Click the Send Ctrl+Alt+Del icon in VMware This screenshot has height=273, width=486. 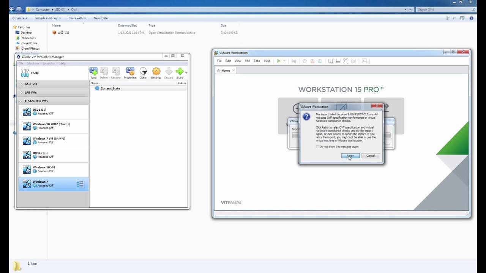tap(293, 61)
